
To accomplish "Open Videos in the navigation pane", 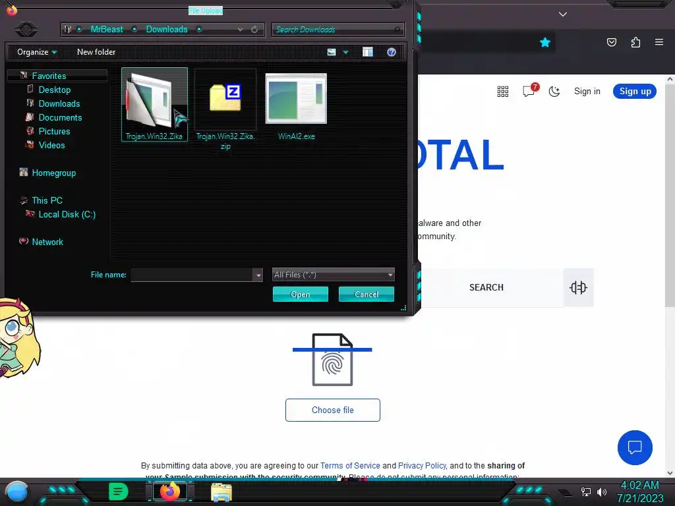I will [x=51, y=144].
